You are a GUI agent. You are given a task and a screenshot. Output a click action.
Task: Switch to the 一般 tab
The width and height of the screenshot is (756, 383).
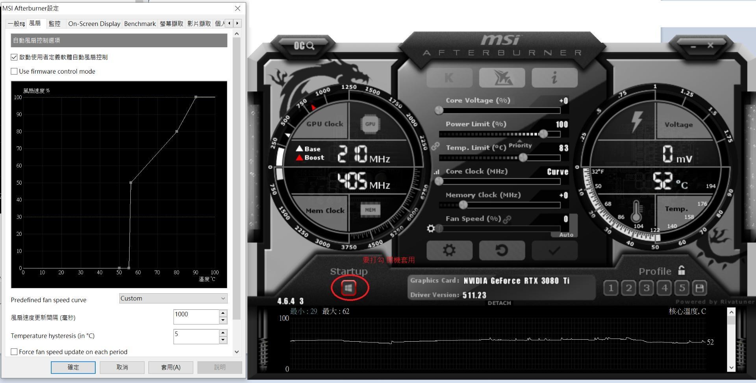16,24
